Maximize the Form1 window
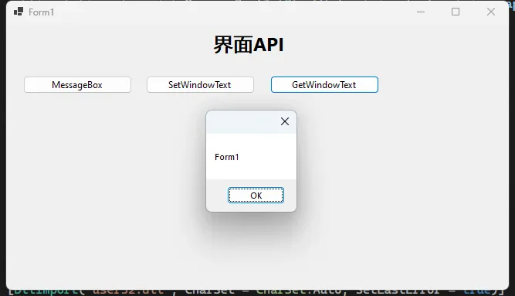Image resolution: width=515 pixels, height=296 pixels. tap(456, 12)
